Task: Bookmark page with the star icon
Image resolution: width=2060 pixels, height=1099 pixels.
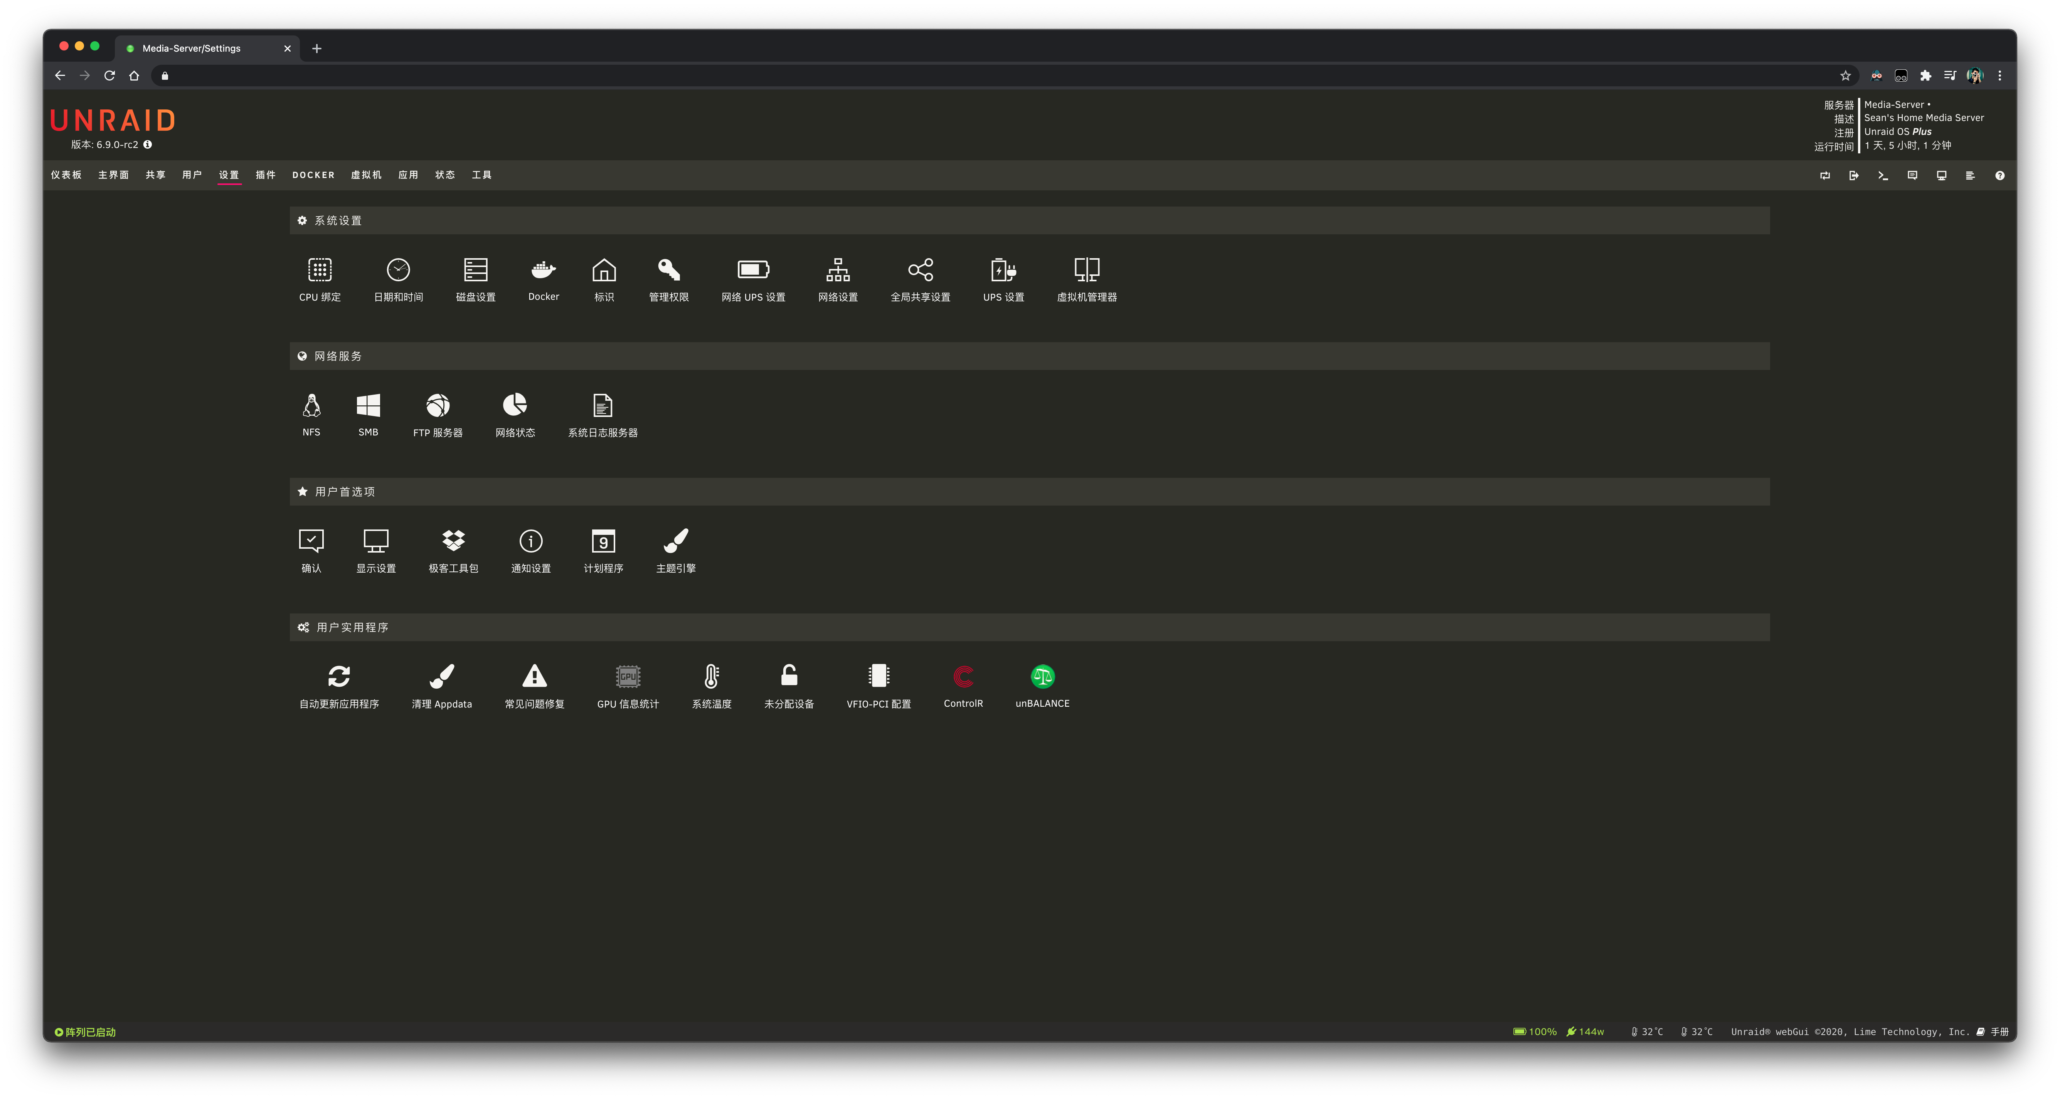Action: [1845, 76]
